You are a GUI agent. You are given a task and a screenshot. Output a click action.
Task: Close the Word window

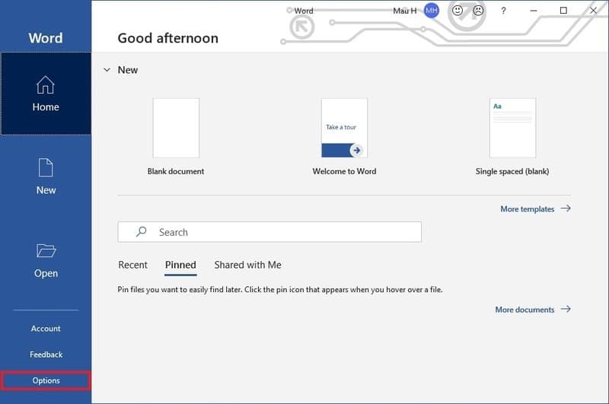594,11
